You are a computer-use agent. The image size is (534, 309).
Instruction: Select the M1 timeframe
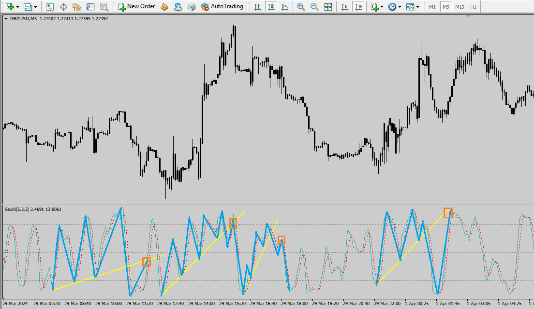point(432,7)
